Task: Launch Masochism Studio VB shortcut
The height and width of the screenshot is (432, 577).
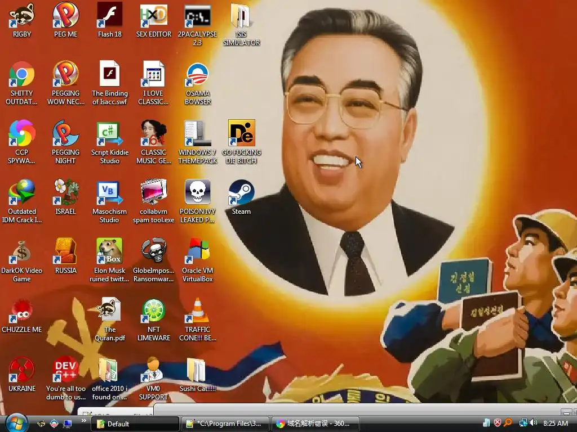Action: point(110,201)
